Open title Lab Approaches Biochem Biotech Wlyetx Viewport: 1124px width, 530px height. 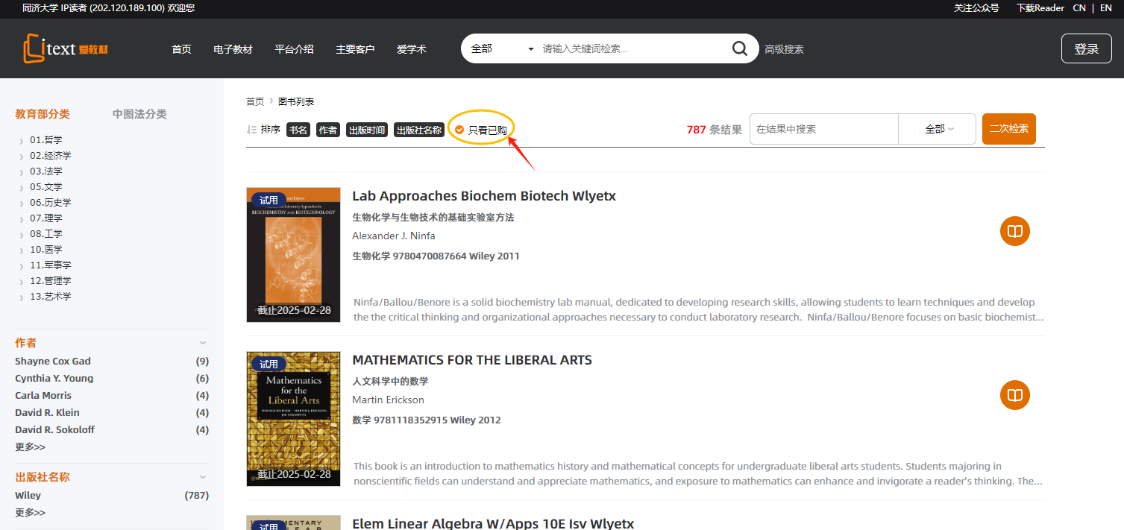click(484, 196)
